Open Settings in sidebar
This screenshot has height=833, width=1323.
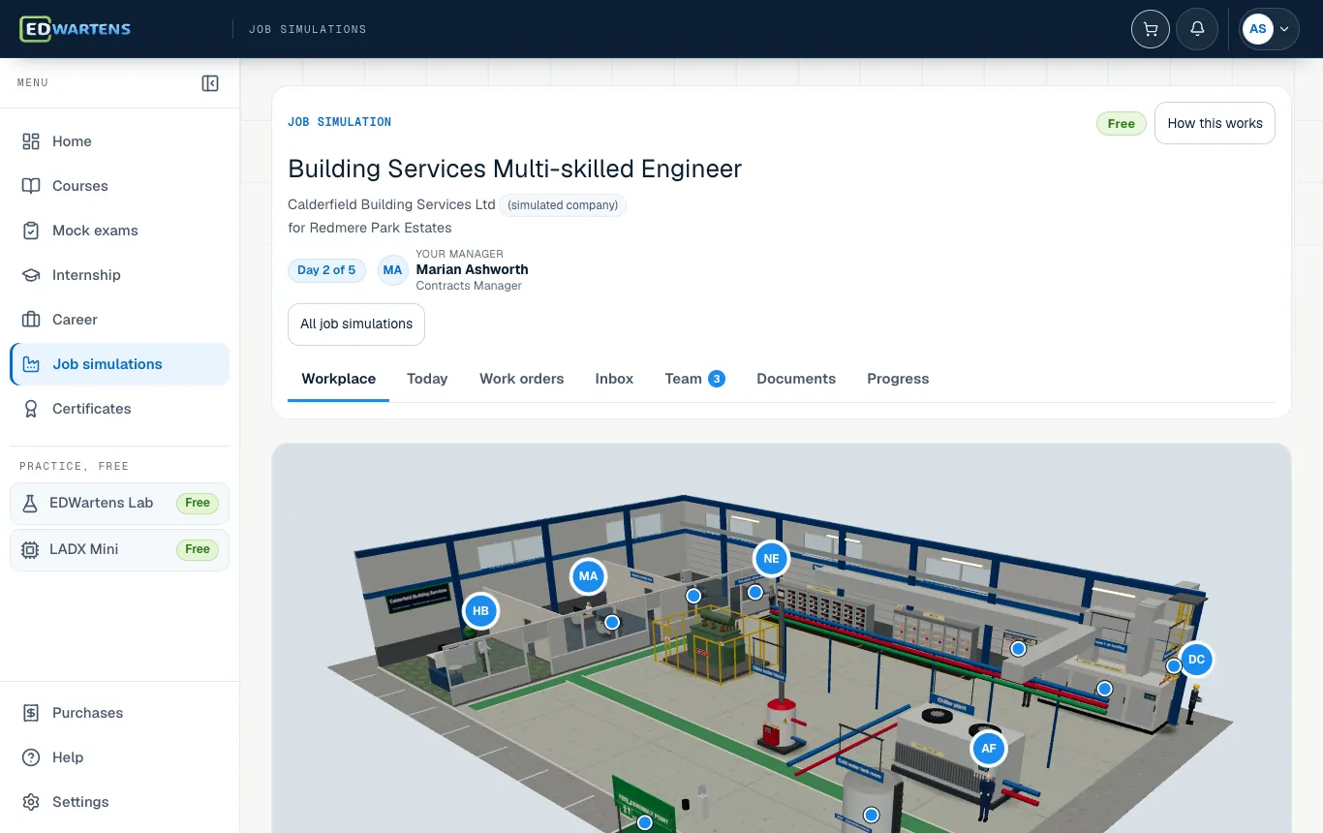click(120, 802)
